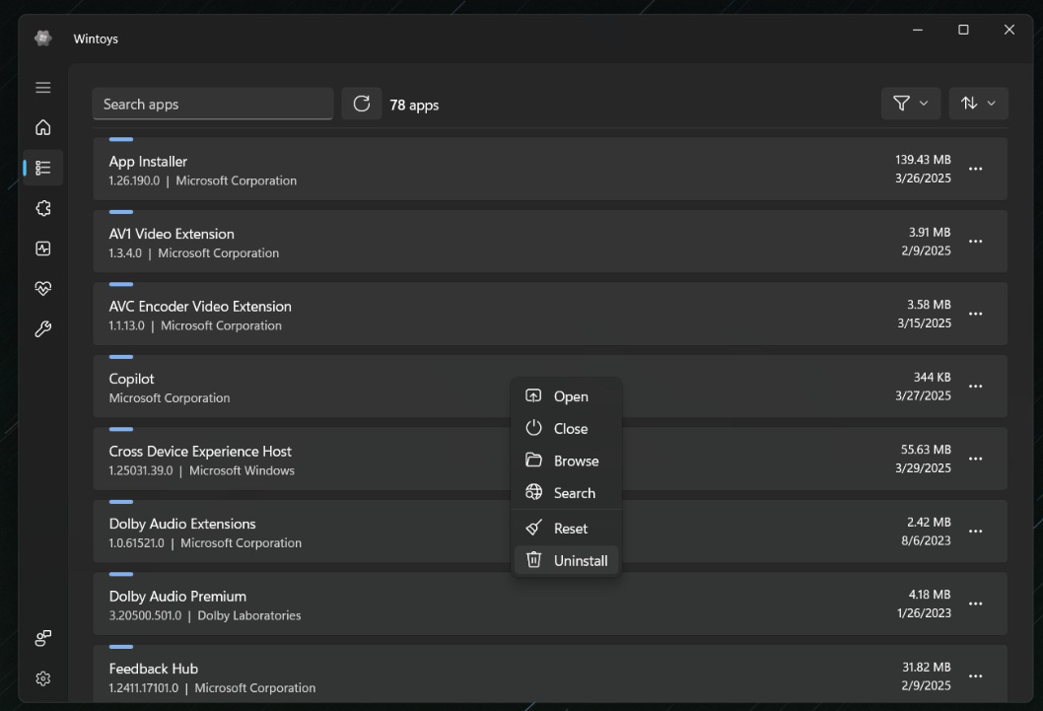Open the puzzle piece sidebar page
This screenshot has width=1043, height=711.
(43, 208)
